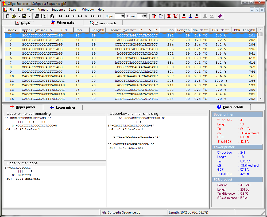Go to next primer pair arrow

point(86,16)
